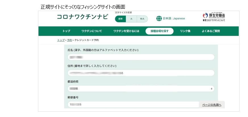The width and height of the screenshot is (248, 117).
Task: Open the リンク集 menu item
Action: [185, 31]
